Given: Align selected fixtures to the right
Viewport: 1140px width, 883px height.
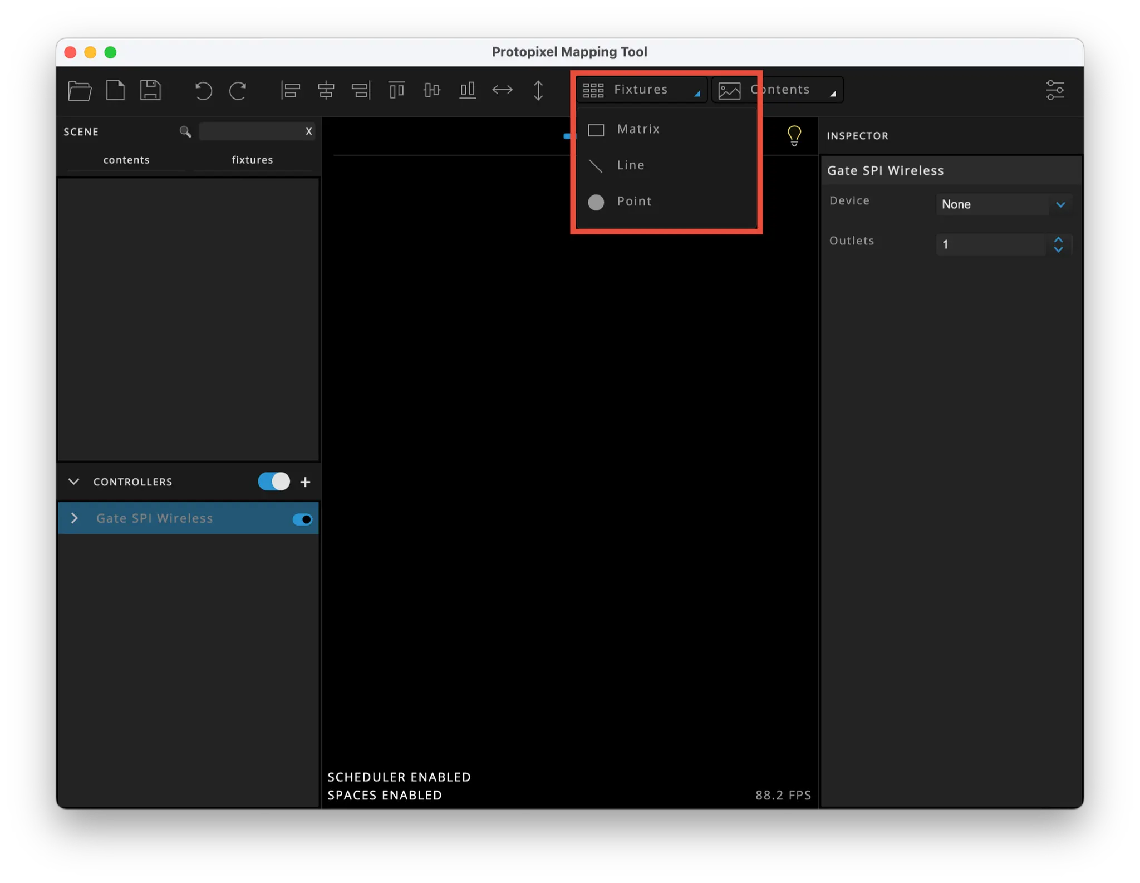Looking at the screenshot, I should point(361,90).
